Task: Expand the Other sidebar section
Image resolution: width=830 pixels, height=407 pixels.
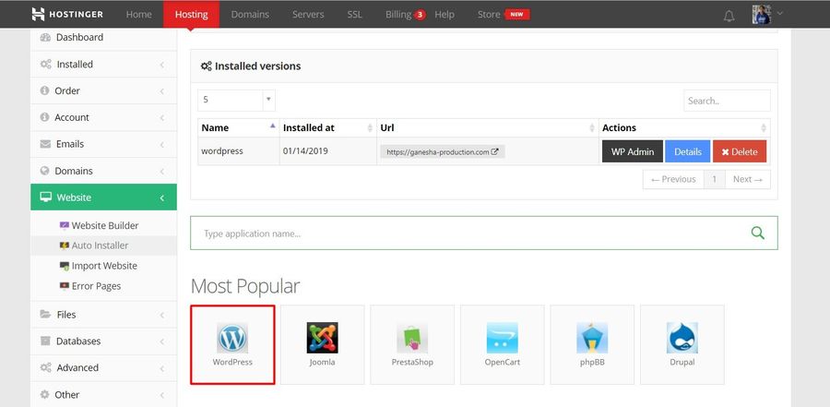Action: coord(103,394)
